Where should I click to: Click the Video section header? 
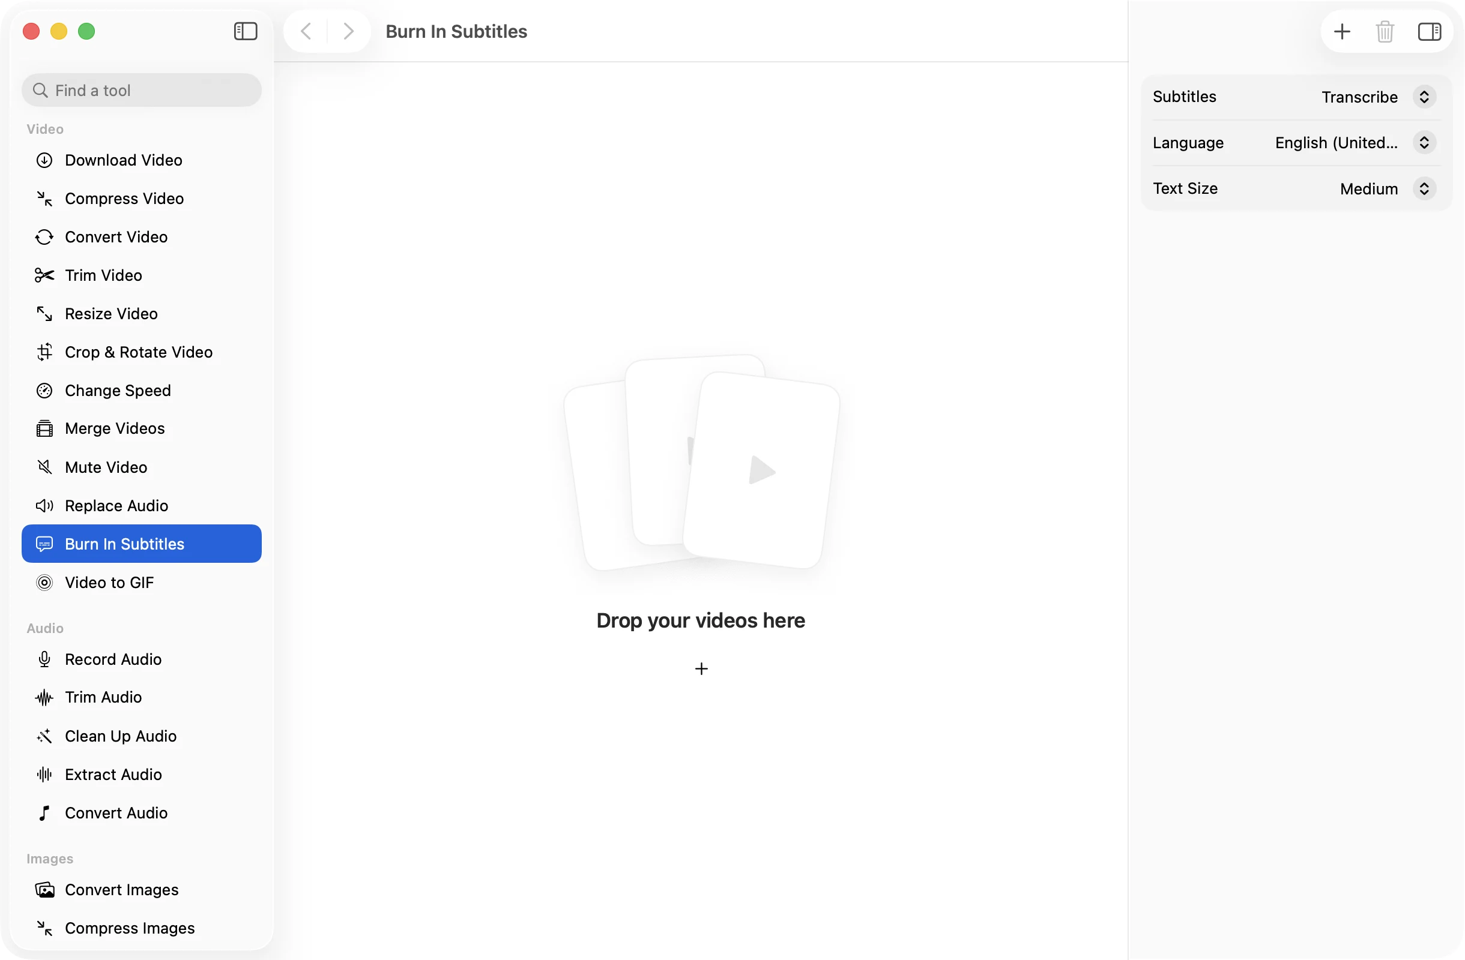[x=45, y=129]
